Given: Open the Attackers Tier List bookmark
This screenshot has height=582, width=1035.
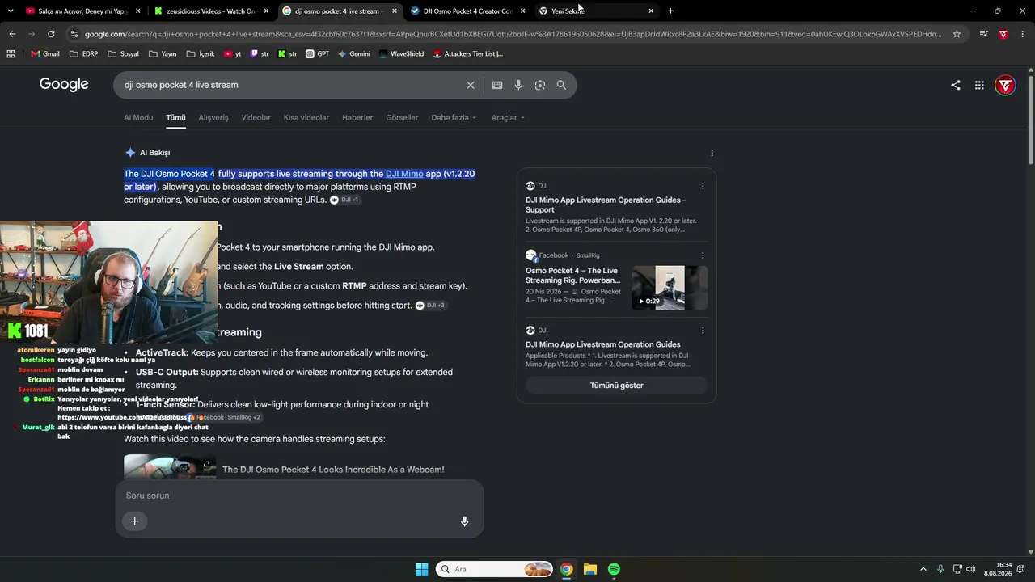Looking at the screenshot, I should tap(468, 54).
